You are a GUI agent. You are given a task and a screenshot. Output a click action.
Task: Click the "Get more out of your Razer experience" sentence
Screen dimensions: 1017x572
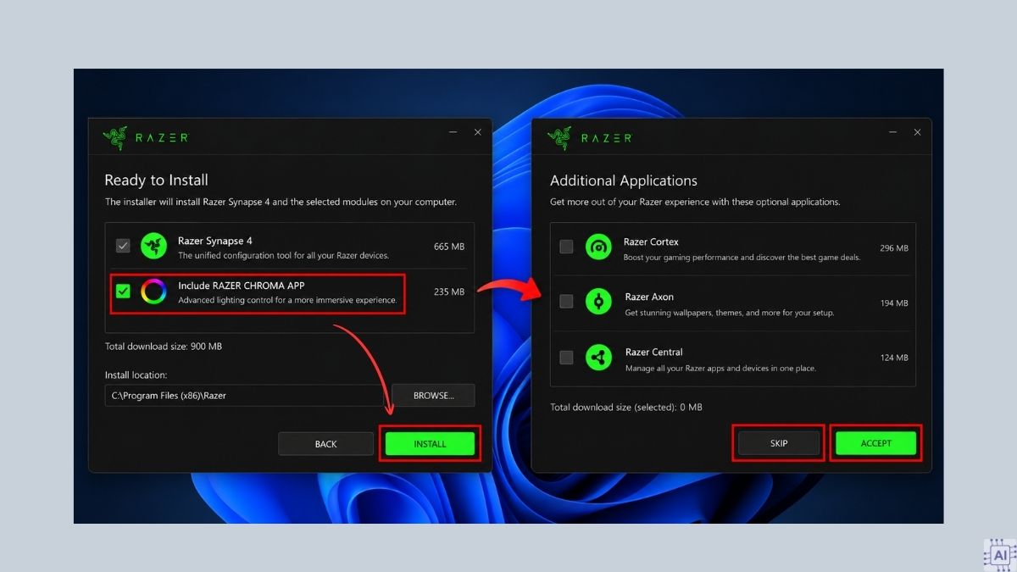[695, 203]
